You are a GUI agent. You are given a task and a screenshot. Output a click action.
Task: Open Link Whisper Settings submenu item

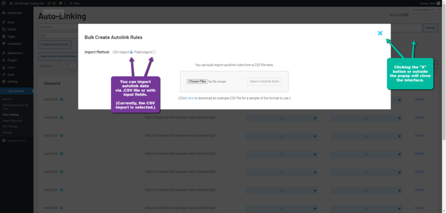pos(7,133)
